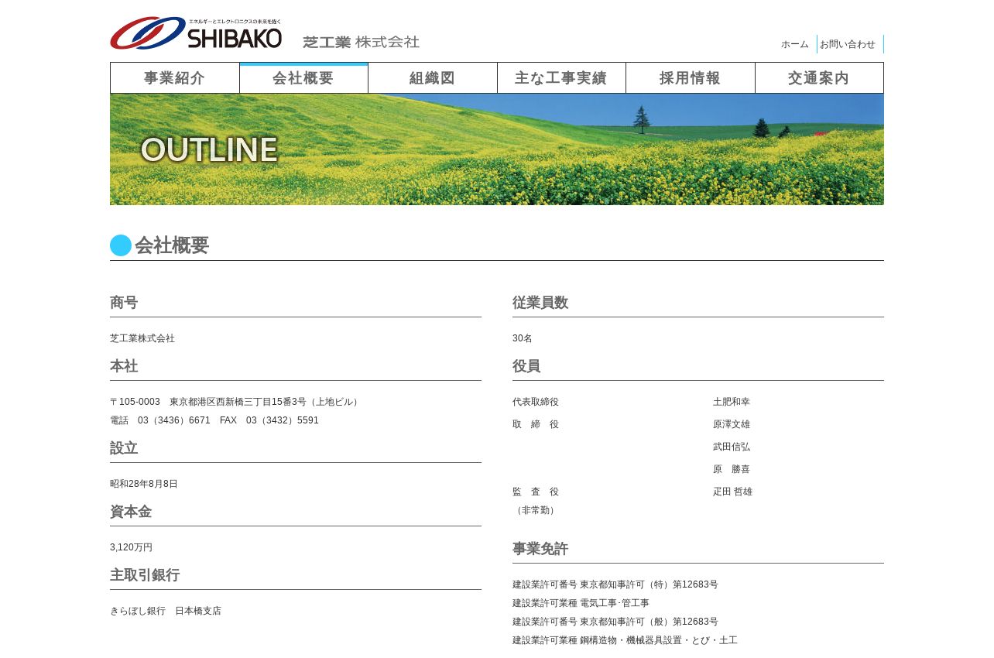Select the line 鋼構造物・機械器具設置・とび・土工
Viewport: 994px width, 658px height.
click(626, 640)
